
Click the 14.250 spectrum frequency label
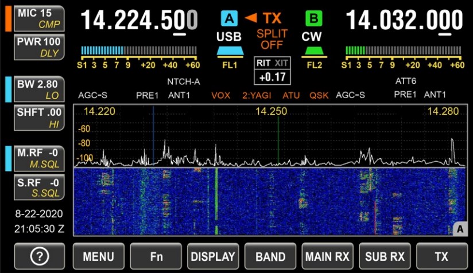click(x=271, y=111)
